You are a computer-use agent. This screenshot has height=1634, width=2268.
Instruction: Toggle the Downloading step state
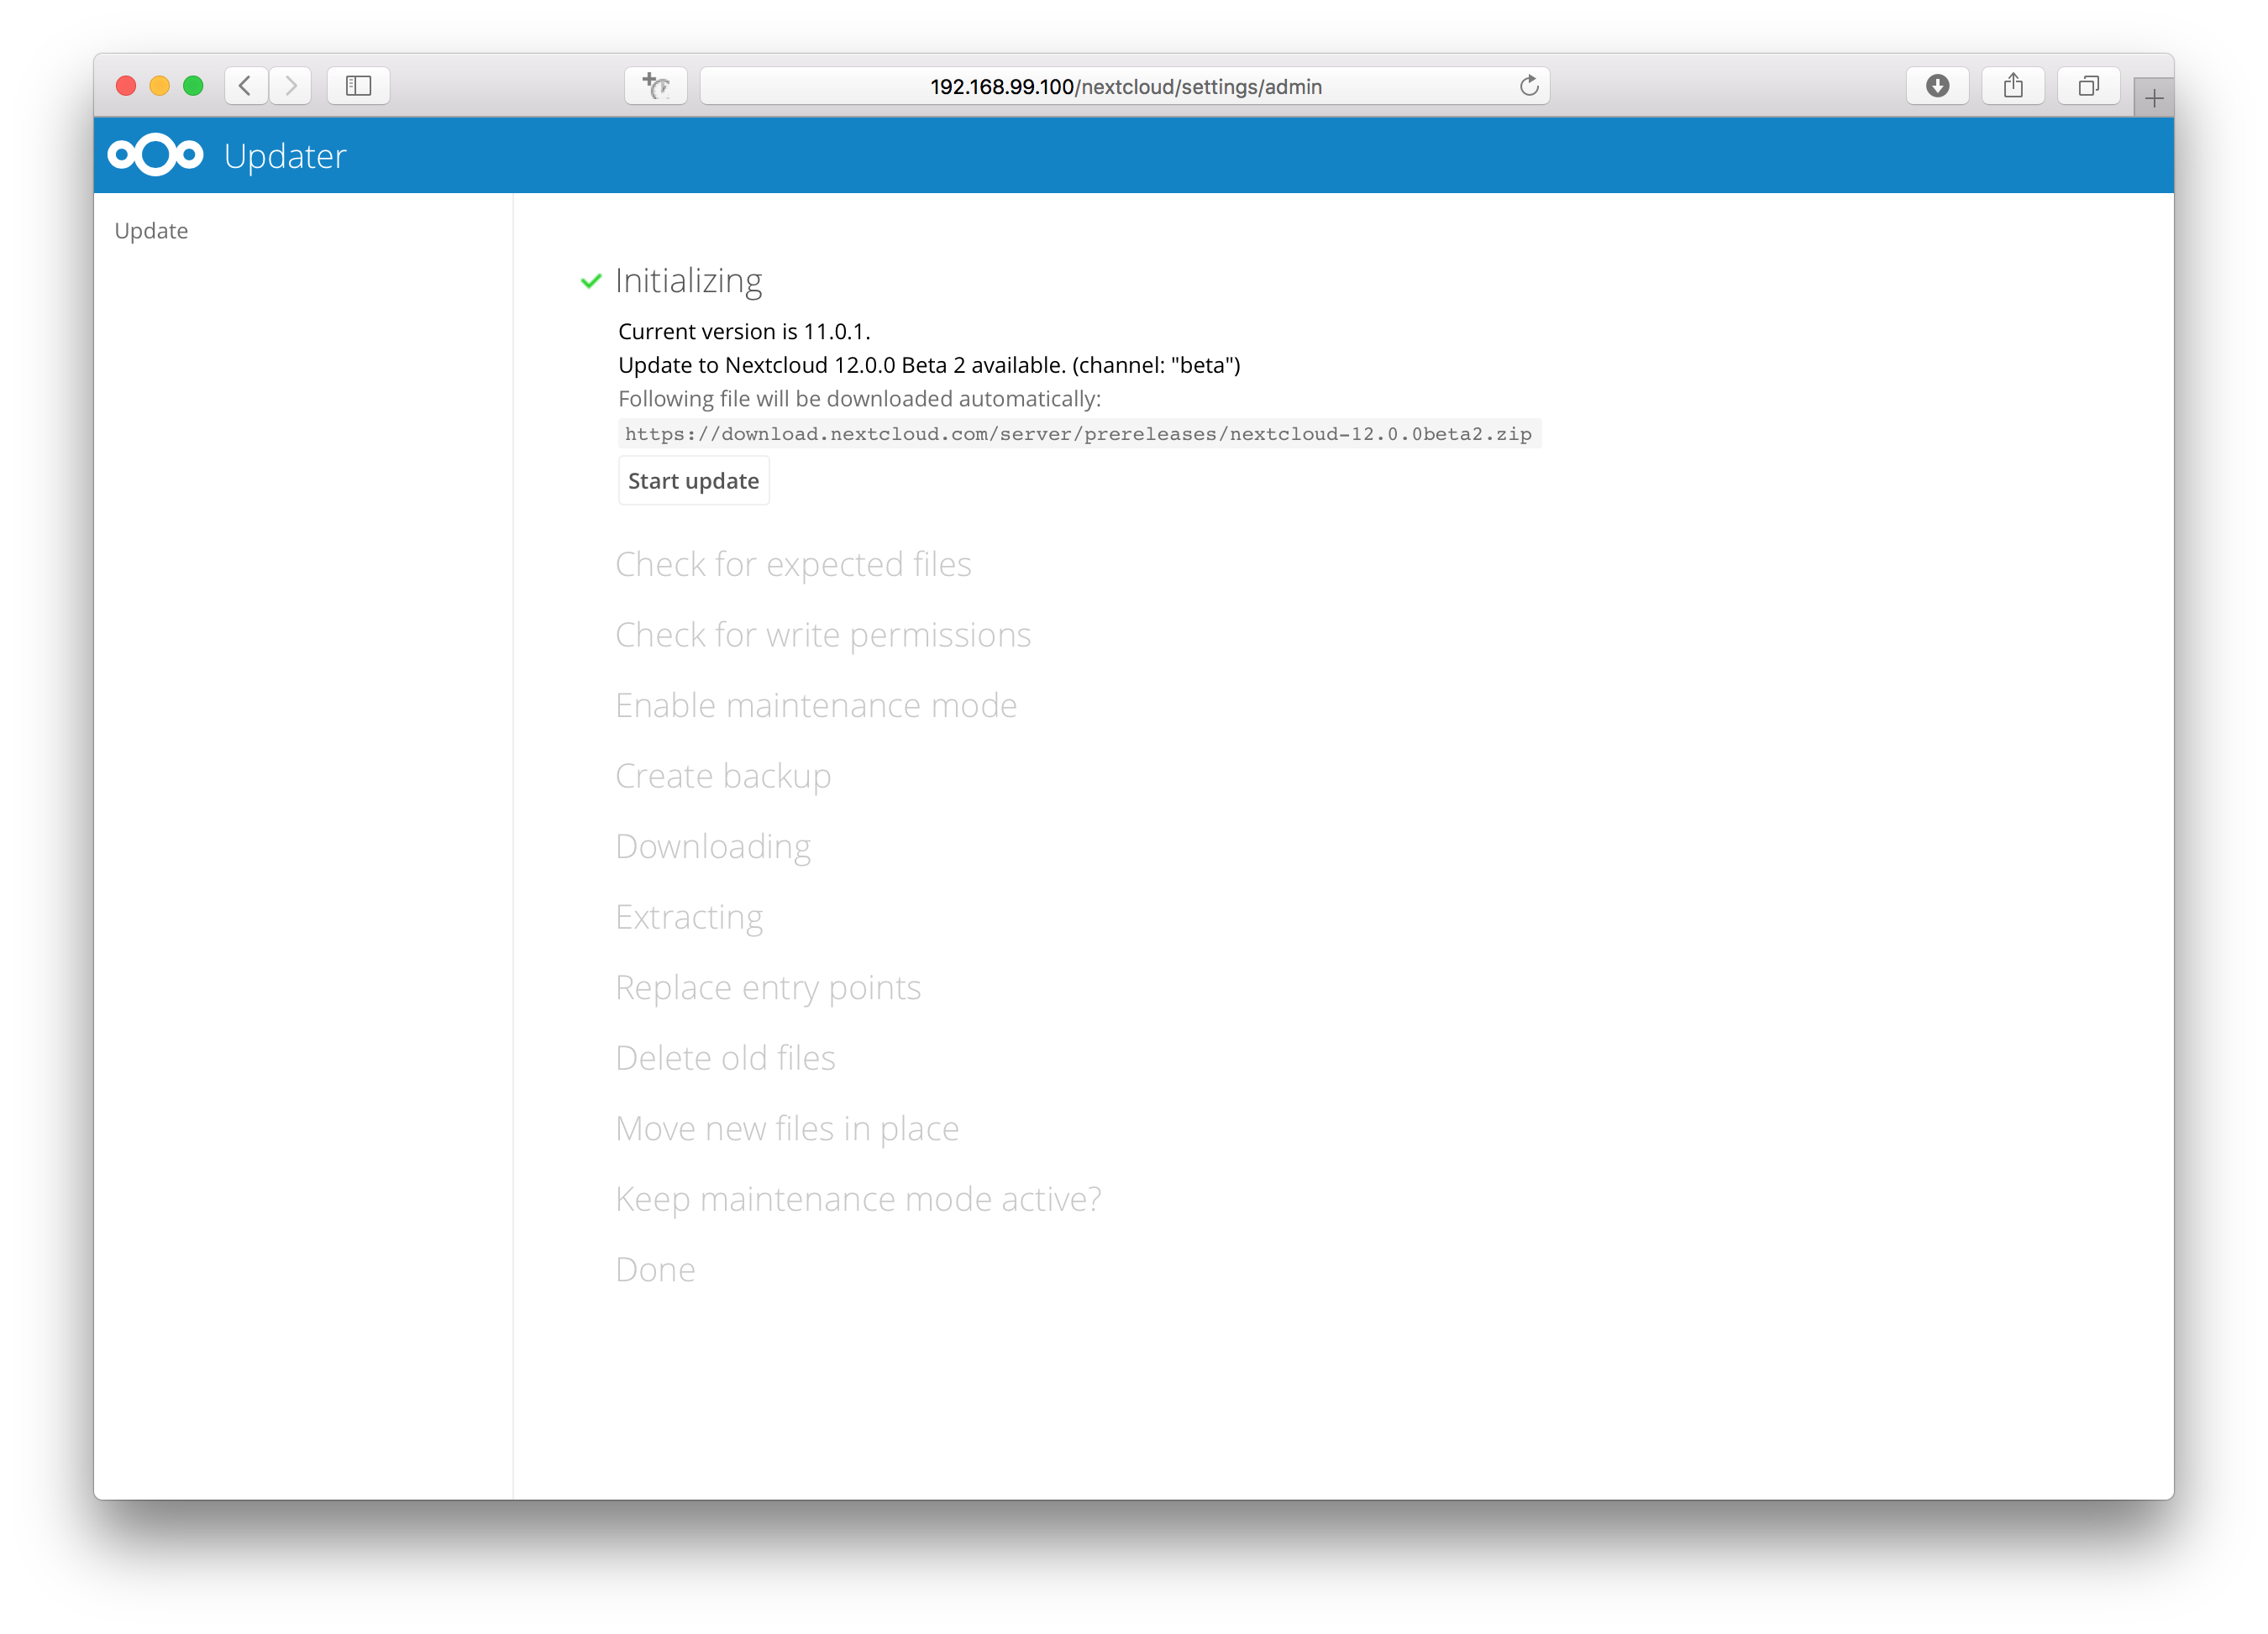click(713, 846)
